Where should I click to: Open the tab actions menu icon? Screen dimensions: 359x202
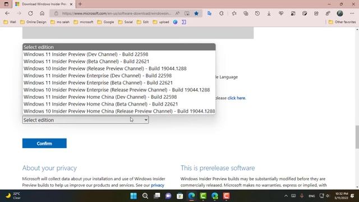pos(6,4)
